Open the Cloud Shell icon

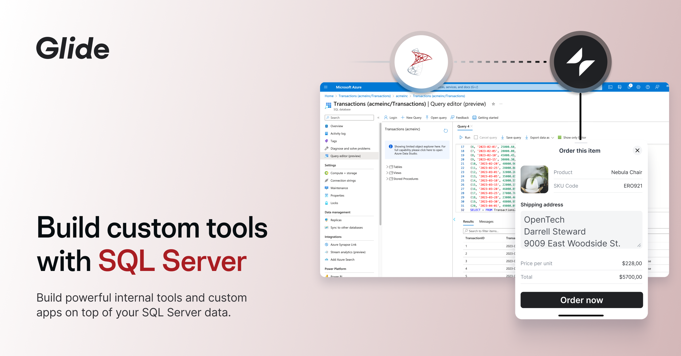coord(610,87)
